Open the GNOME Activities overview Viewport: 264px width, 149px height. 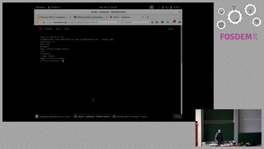pos(40,7)
